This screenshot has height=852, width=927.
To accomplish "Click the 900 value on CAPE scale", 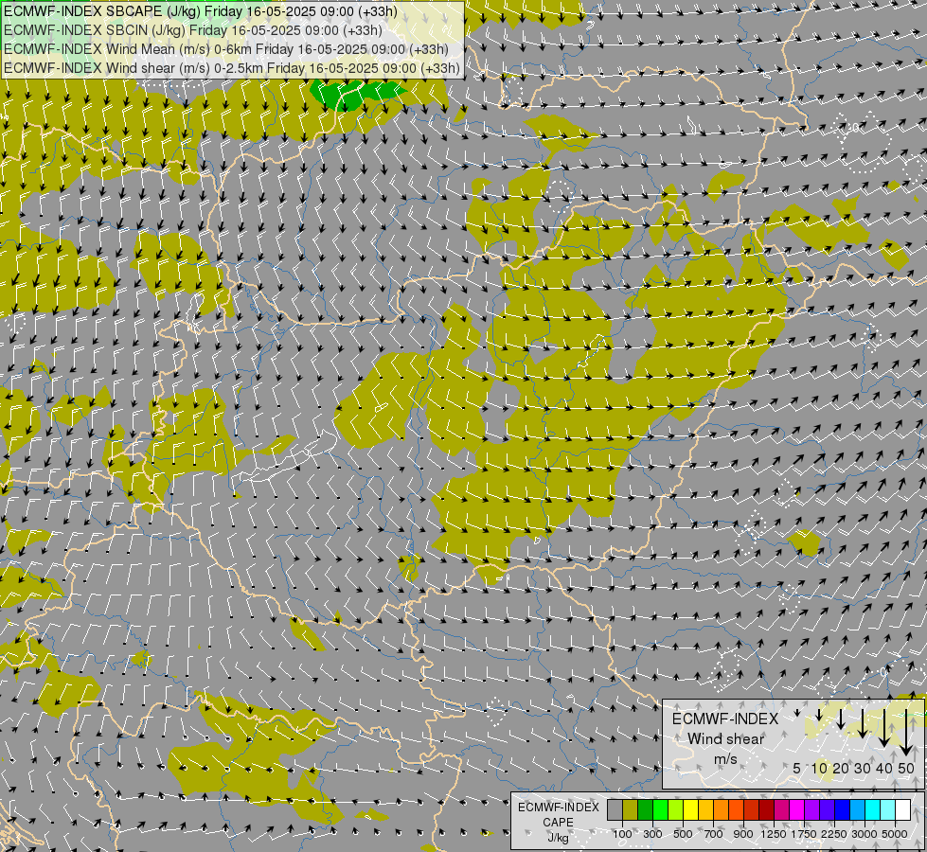I will [743, 834].
